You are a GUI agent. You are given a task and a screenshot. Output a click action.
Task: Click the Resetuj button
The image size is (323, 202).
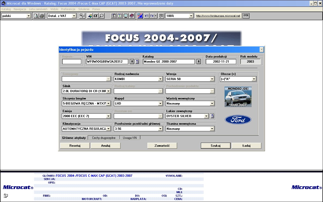pos(75,146)
